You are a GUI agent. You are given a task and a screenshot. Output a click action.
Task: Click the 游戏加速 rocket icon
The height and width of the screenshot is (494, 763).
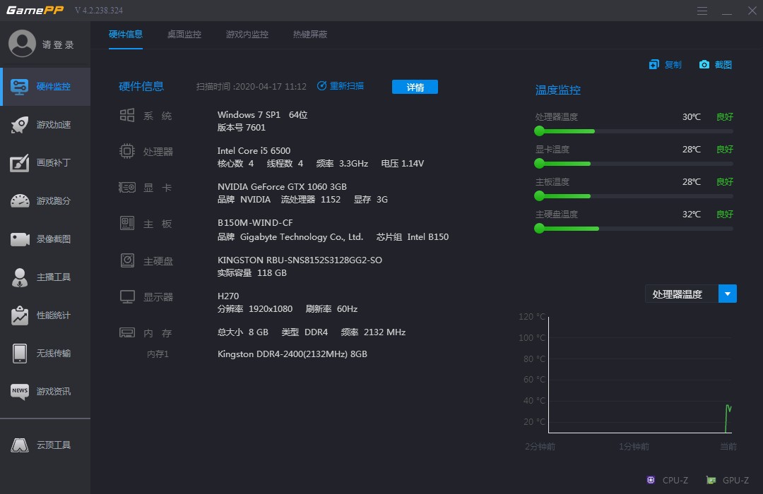(20, 125)
